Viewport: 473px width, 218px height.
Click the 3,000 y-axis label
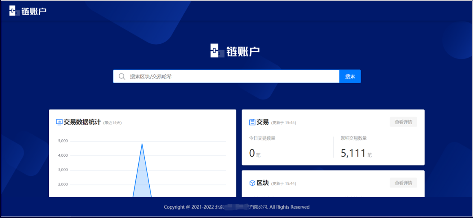pos(63,170)
